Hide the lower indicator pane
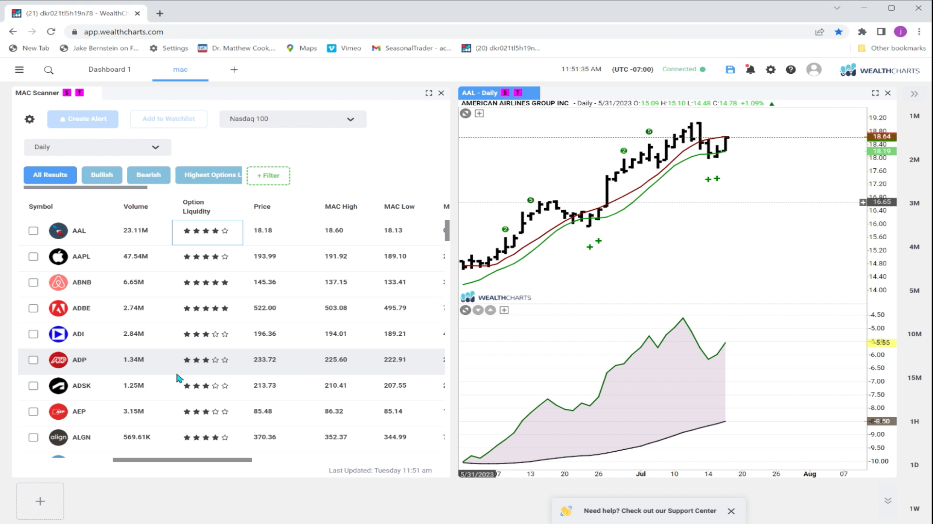 (466, 311)
